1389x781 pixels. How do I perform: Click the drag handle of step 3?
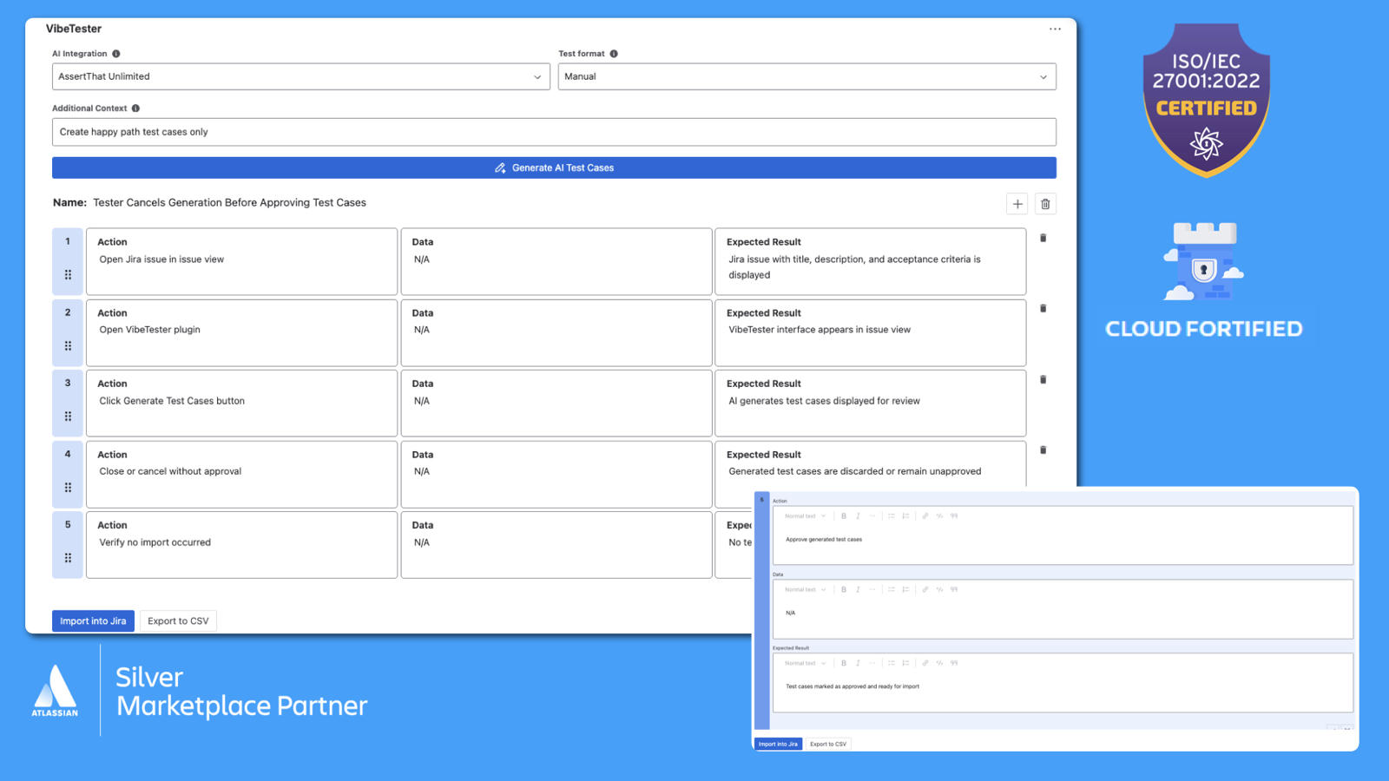pyautogui.click(x=68, y=416)
